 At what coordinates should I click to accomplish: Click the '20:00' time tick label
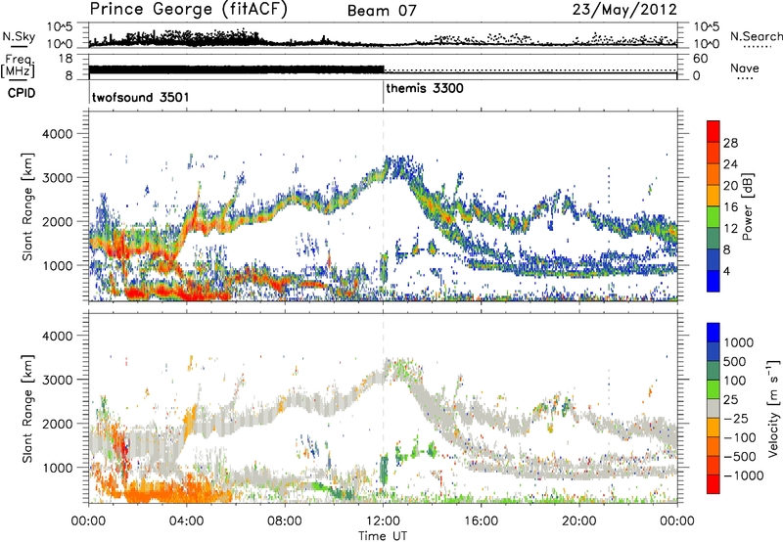click(x=579, y=521)
